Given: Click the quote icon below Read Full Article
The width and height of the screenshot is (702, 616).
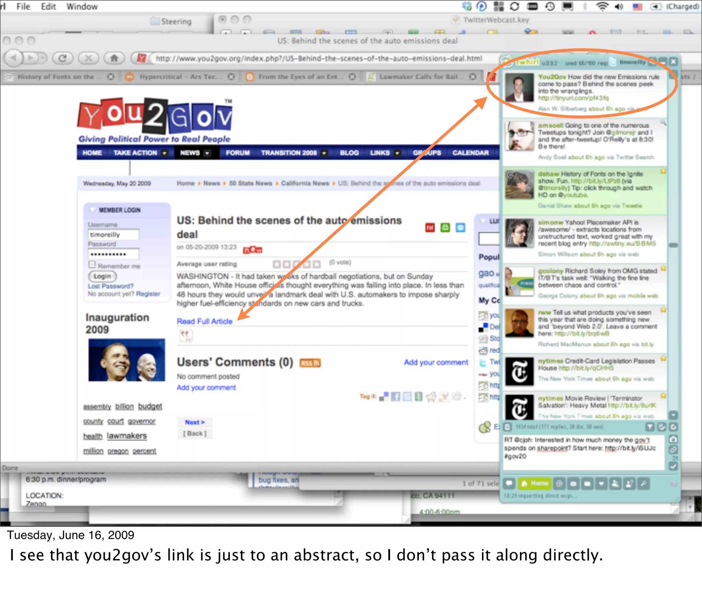Looking at the screenshot, I should (186, 335).
